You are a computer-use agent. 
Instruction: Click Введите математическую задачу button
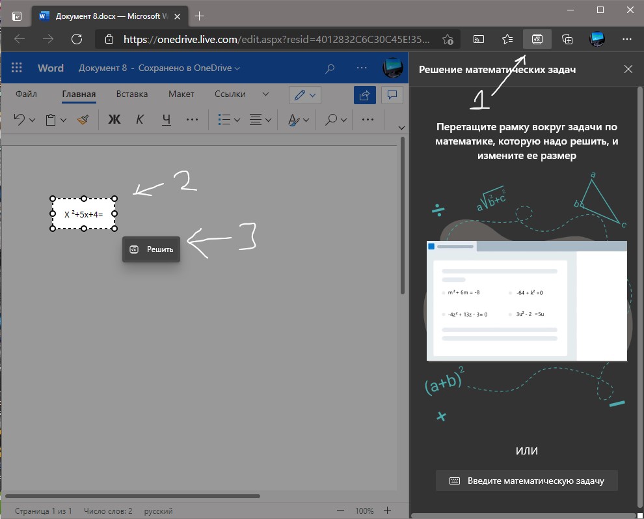[526, 481]
